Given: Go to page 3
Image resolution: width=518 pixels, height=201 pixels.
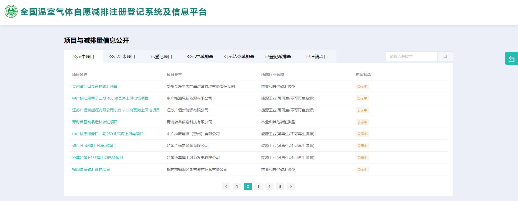Looking at the screenshot, I should pos(259,186).
